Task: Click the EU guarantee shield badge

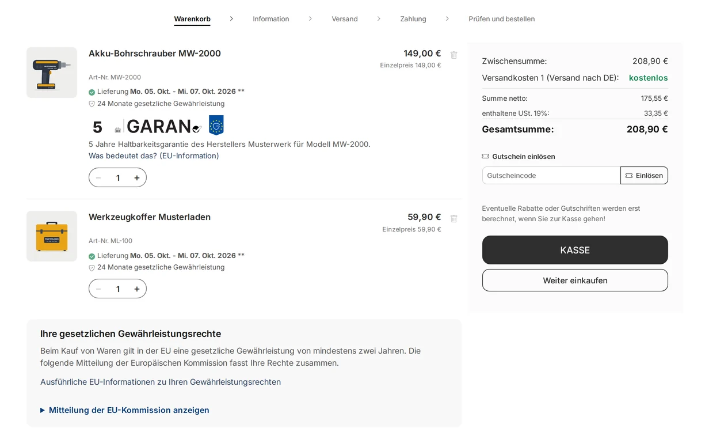Action: pyautogui.click(x=216, y=125)
